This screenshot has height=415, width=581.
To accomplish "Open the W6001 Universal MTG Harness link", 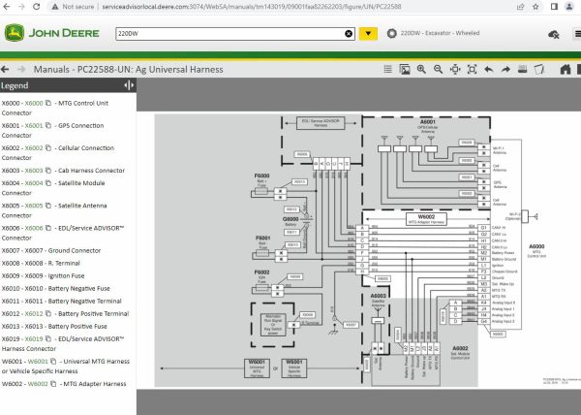I will pos(37,361).
